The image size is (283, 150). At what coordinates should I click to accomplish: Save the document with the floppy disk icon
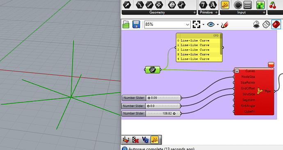(136, 24)
